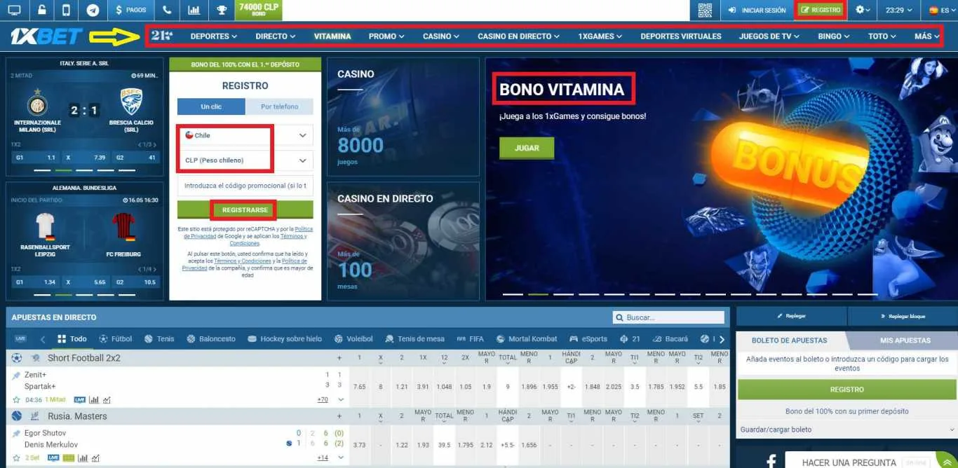Viewport: 958px width, 468px height.
Task: Open the Pagos payments button
Action: (130, 11)
